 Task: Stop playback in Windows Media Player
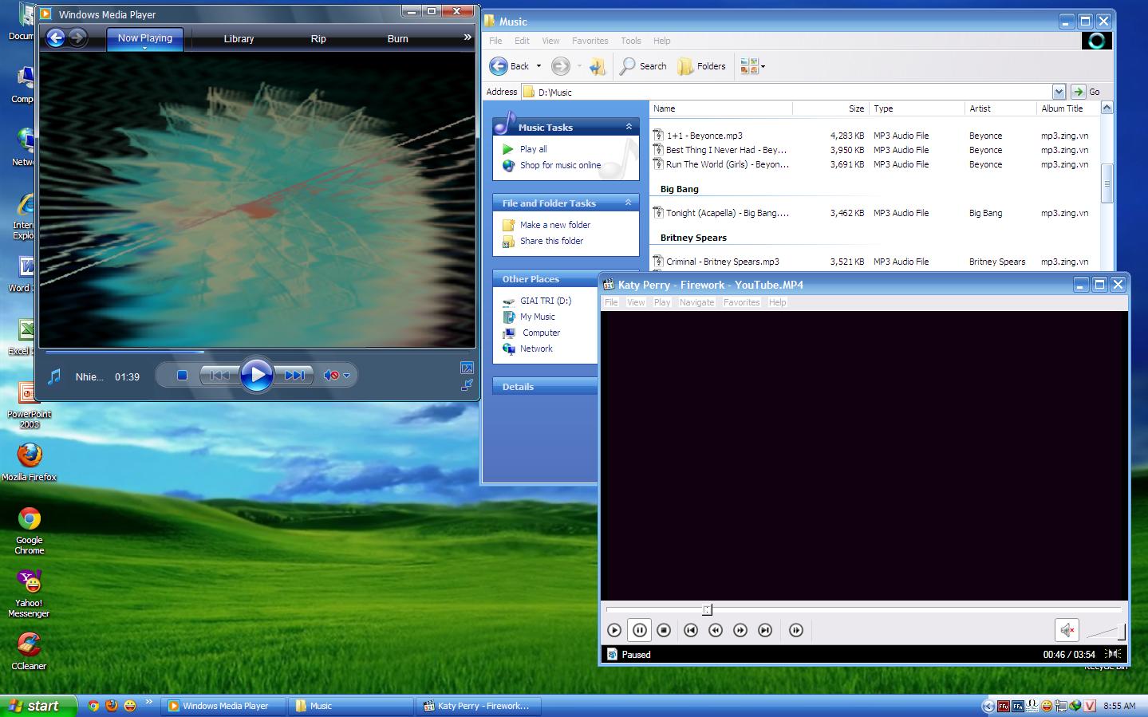tap(182, 376)
